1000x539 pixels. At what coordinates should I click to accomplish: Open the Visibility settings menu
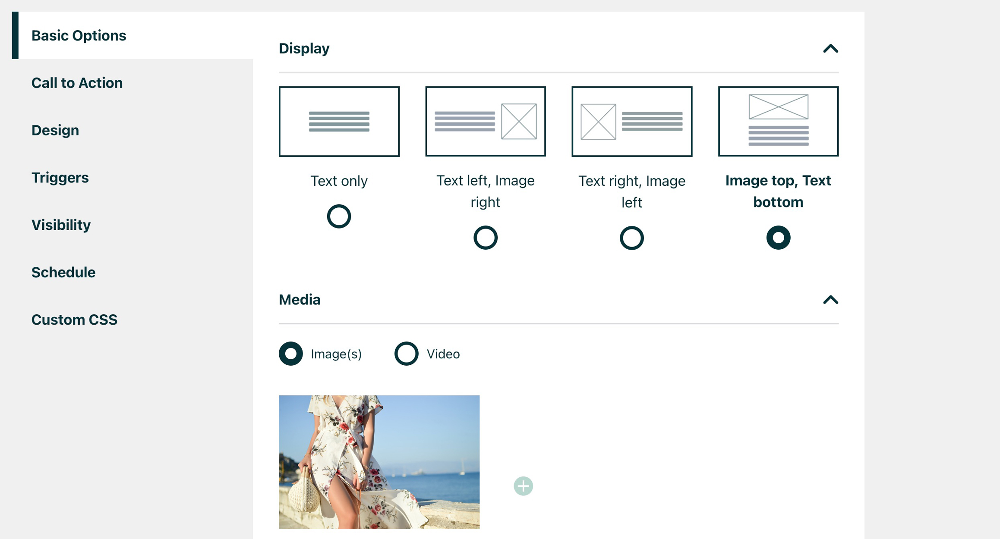(60, 225)
